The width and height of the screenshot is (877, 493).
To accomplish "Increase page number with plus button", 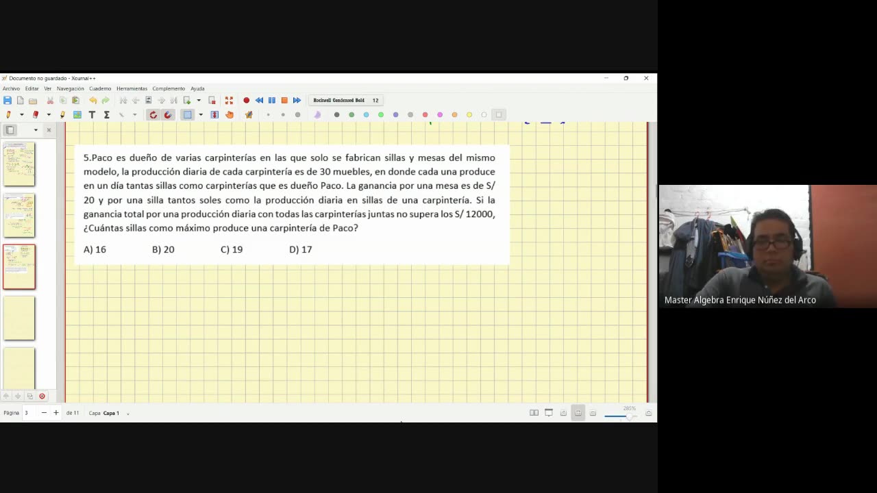I will click(56, 413).
